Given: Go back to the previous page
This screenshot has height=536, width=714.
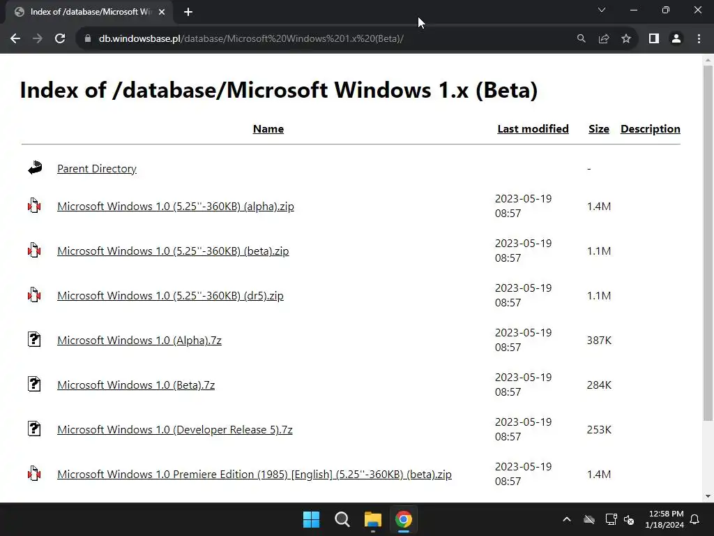Looking at the screenshot, I should point(15,39).
